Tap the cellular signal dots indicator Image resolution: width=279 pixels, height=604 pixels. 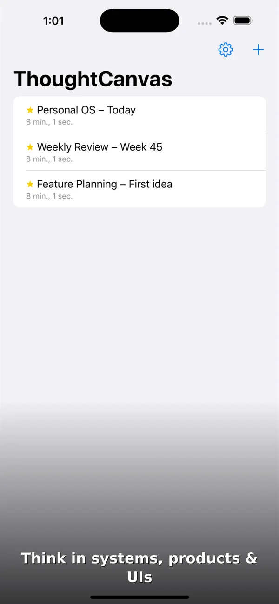(x=204, y=23)
